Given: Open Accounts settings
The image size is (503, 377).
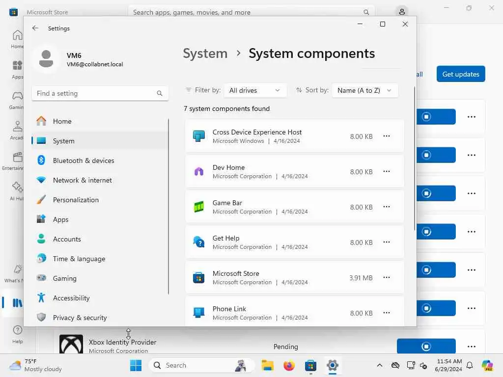Looking at the screenshot, I should click(99, 239).
